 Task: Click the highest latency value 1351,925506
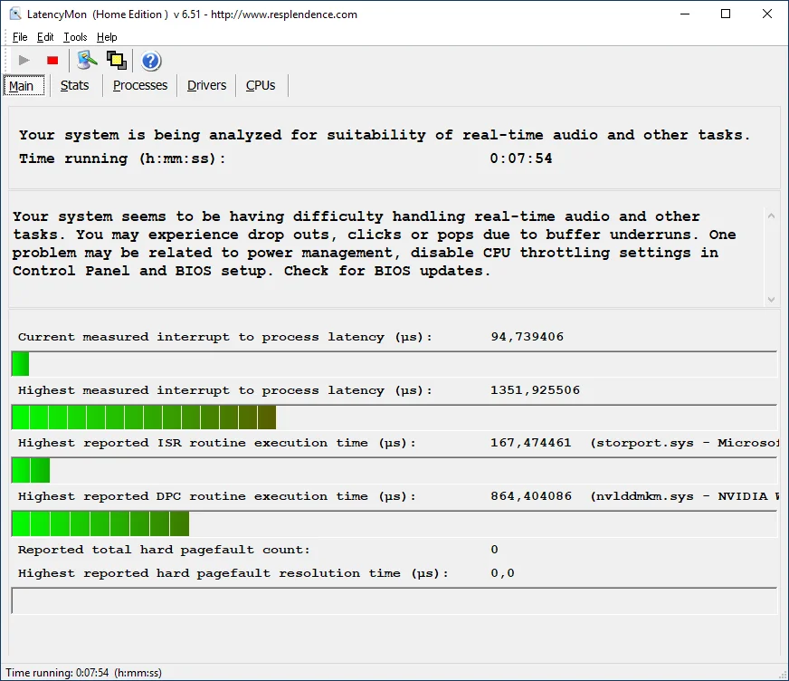pyautogui.click(x=535, y=390)
